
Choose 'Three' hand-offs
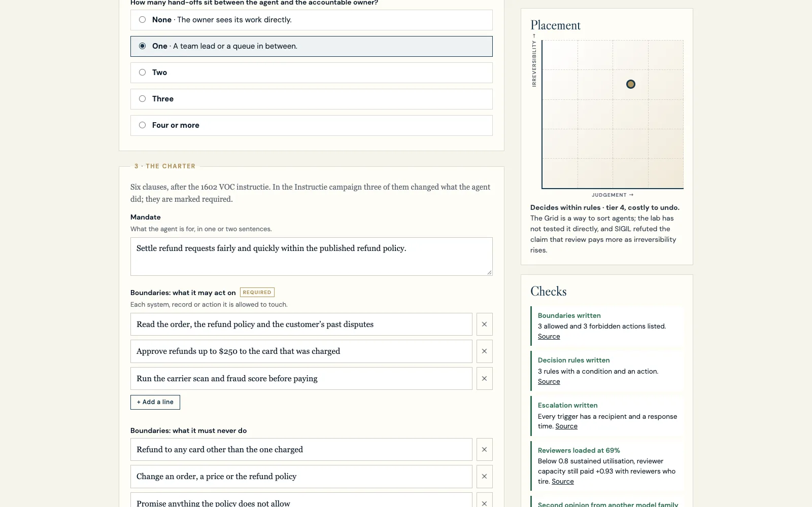pyautogui.click(x=312, y=99)
